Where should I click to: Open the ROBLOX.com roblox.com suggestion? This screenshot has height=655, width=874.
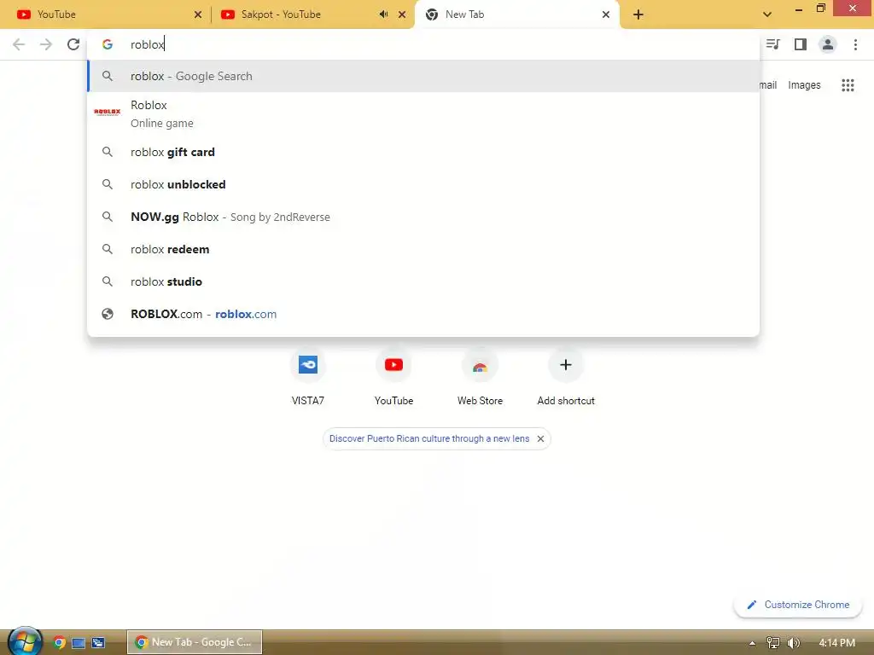pos(423,314)
